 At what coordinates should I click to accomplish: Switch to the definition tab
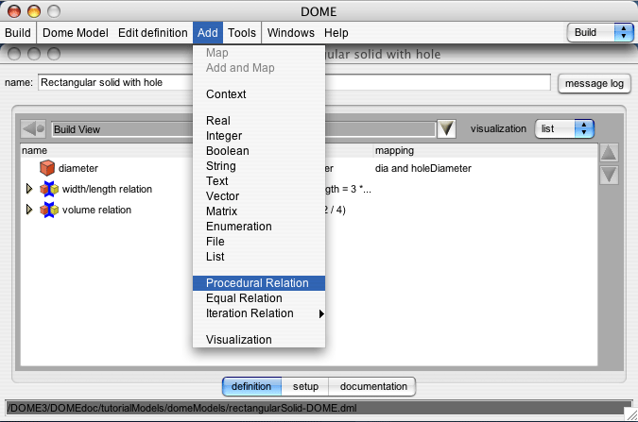[251, 386]
